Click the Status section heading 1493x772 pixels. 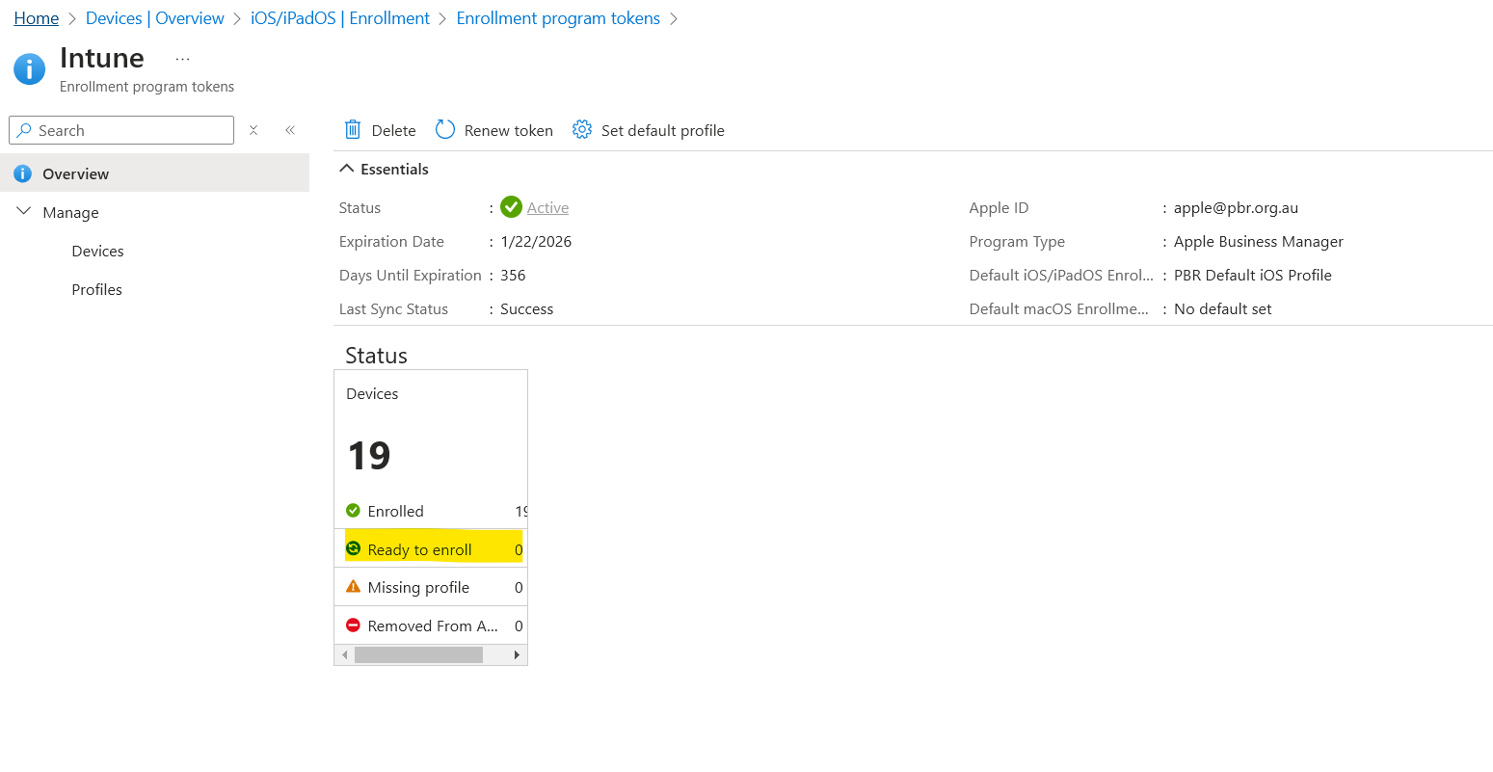pyautogui.click(x=376, y=356)
